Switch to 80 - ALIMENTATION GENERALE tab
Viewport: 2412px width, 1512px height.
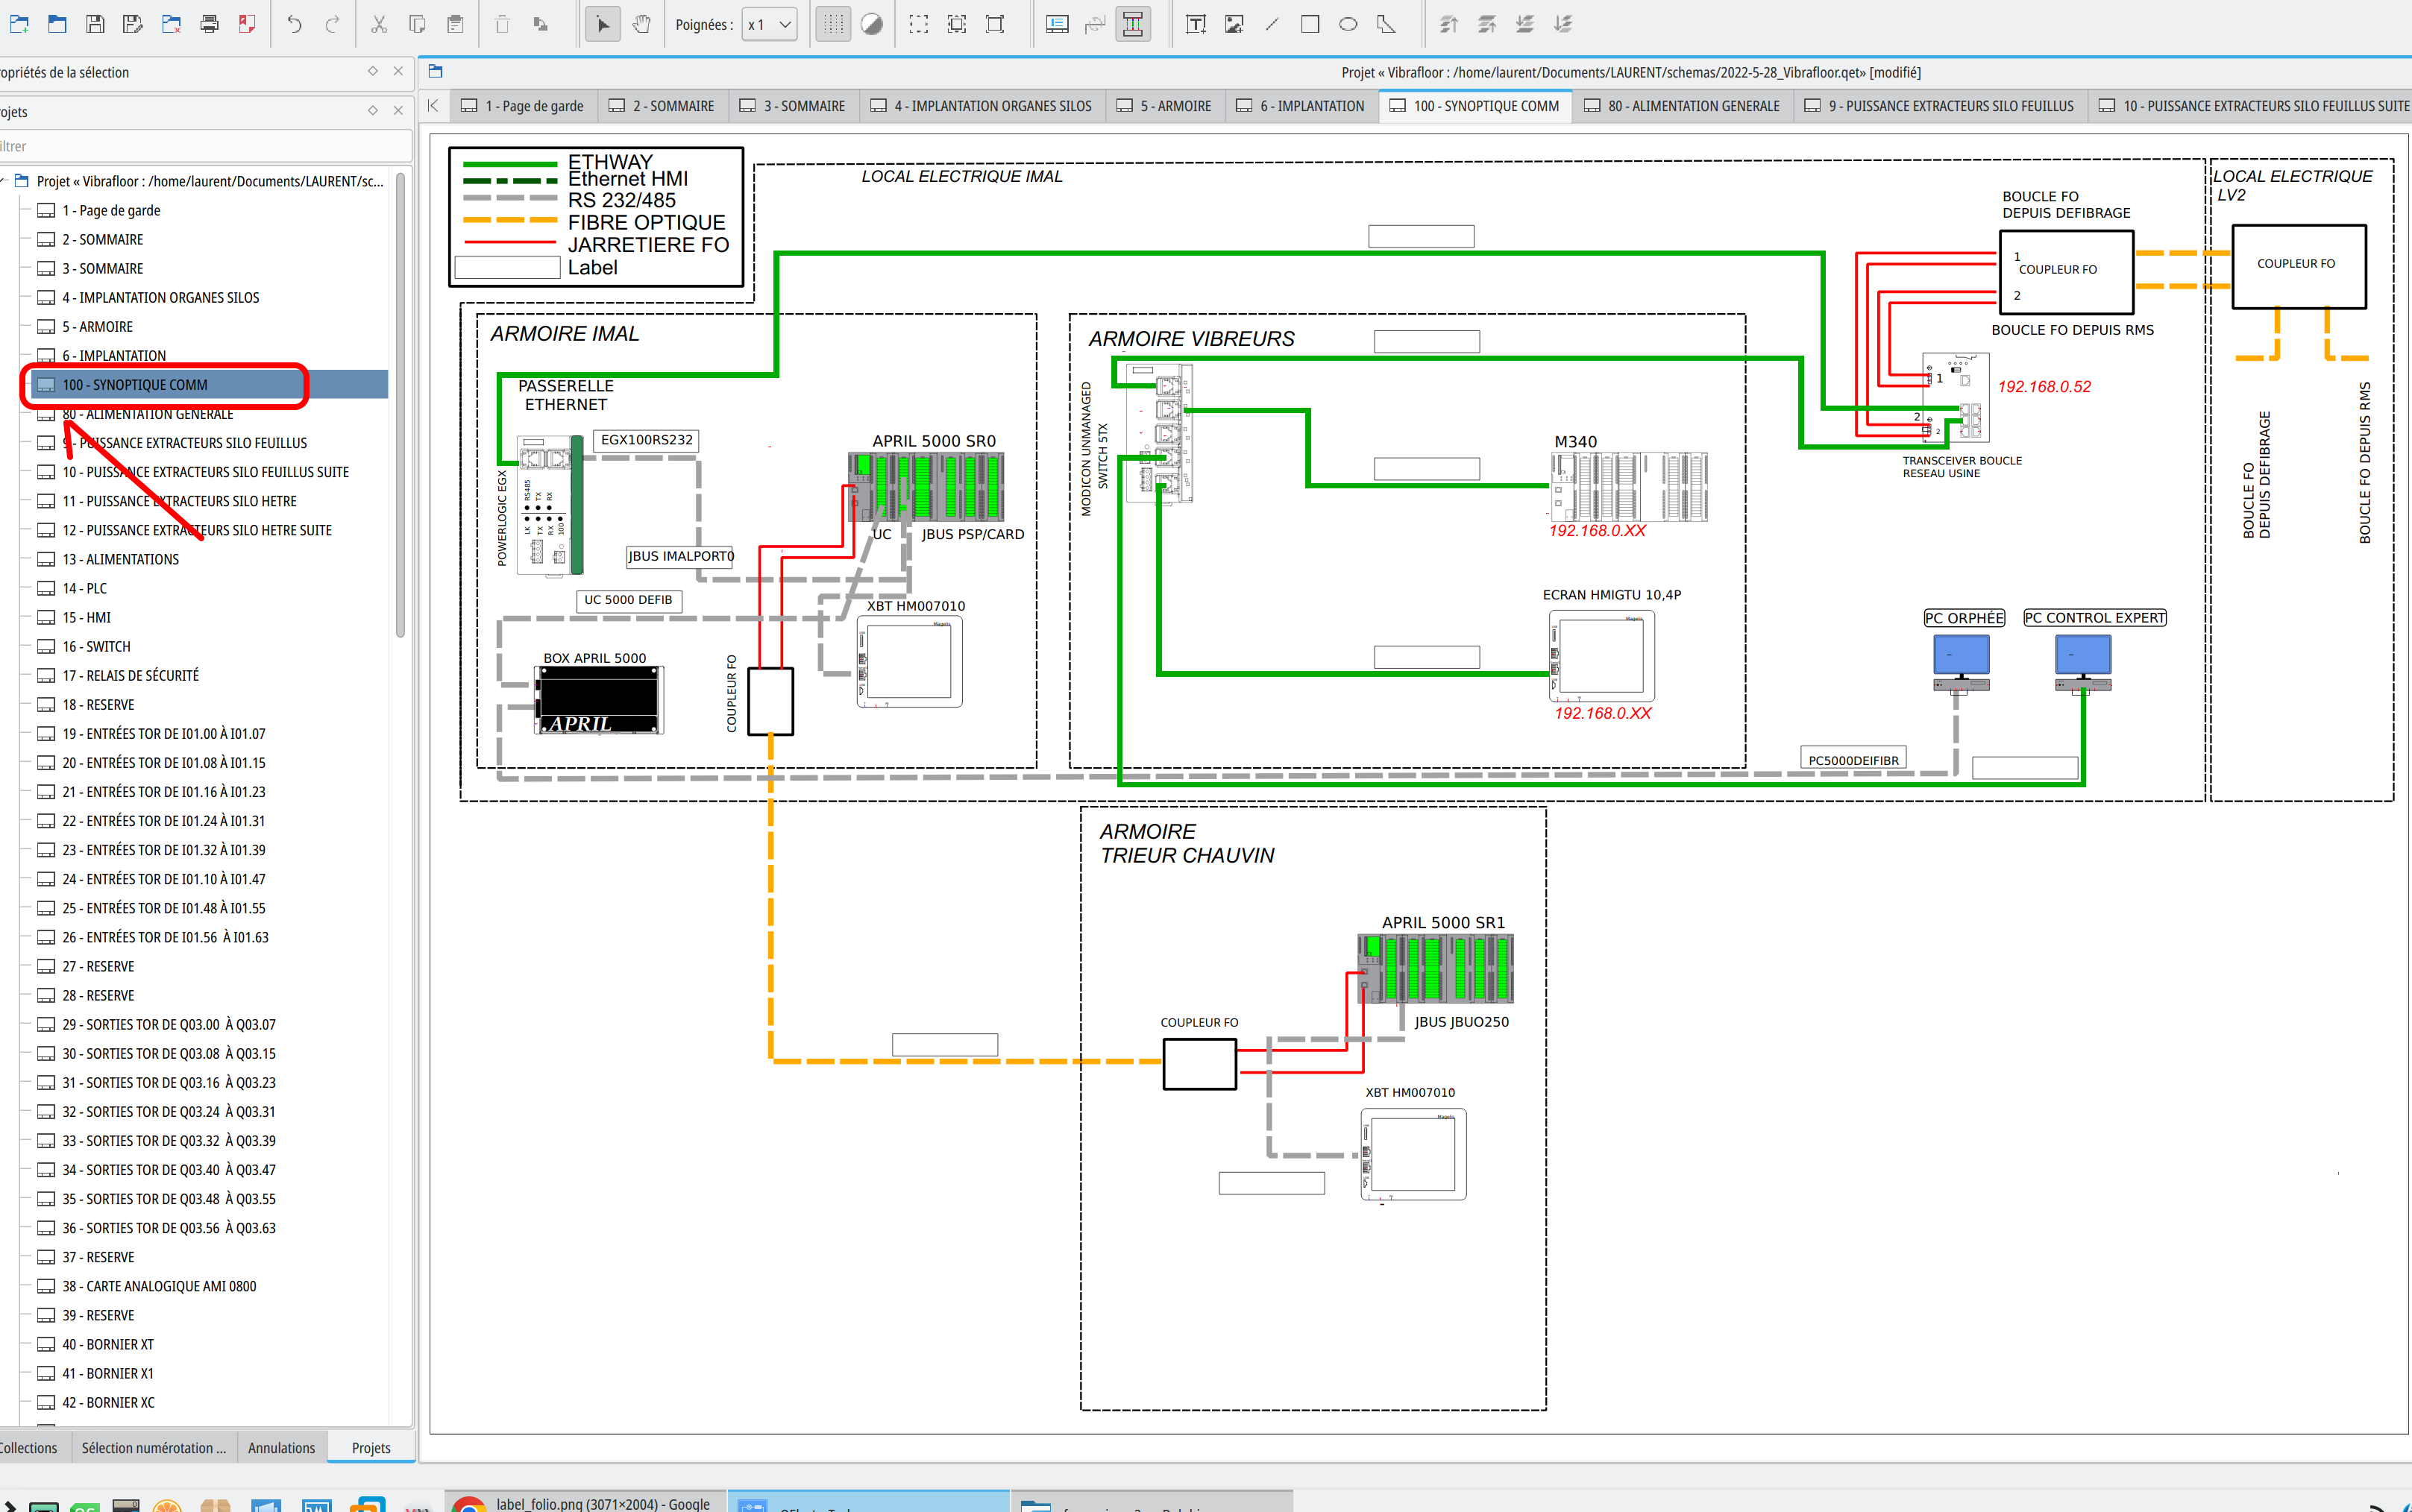tap(1683, 106)
